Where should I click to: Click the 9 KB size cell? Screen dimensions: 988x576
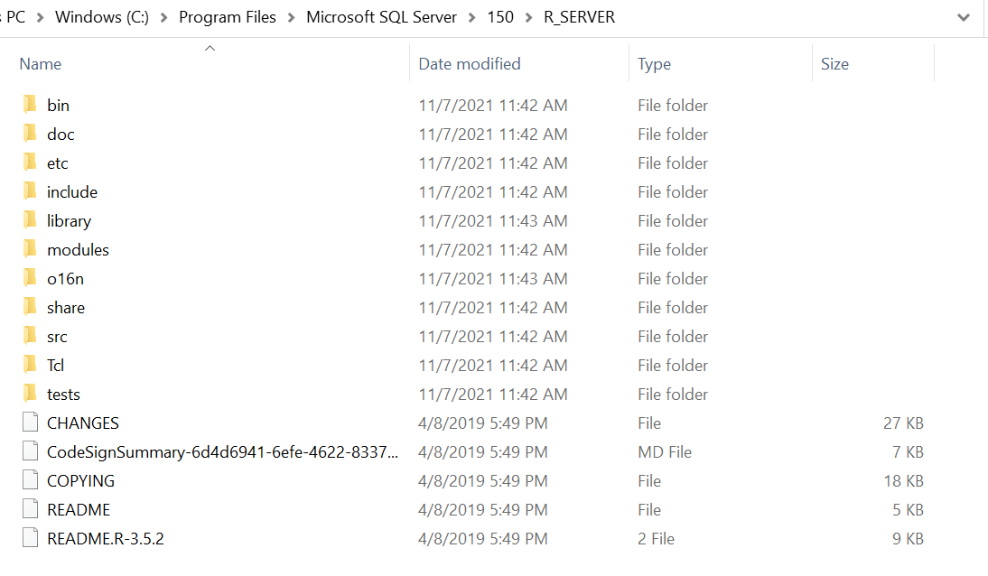click(908, 540)
